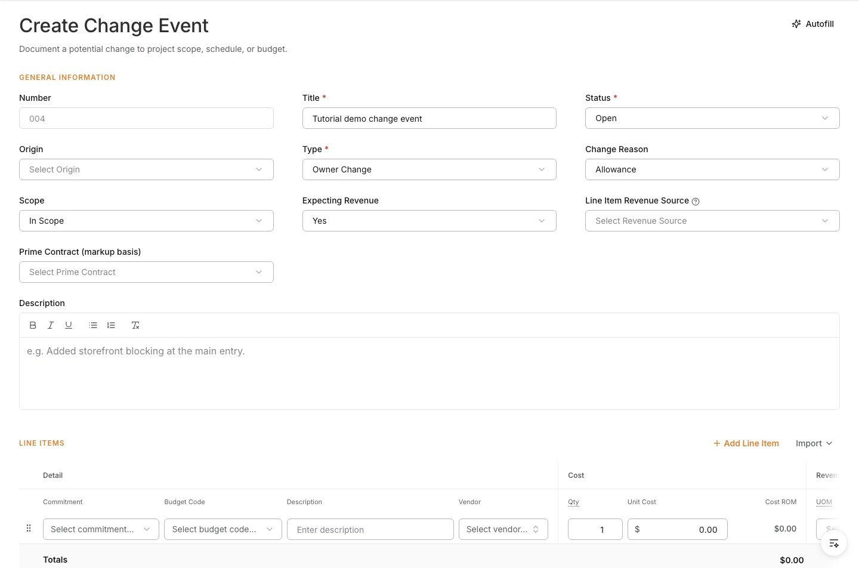The image size is (859, 568).
Task: Focus the Title input field
Action: click(x=429, y=118)
